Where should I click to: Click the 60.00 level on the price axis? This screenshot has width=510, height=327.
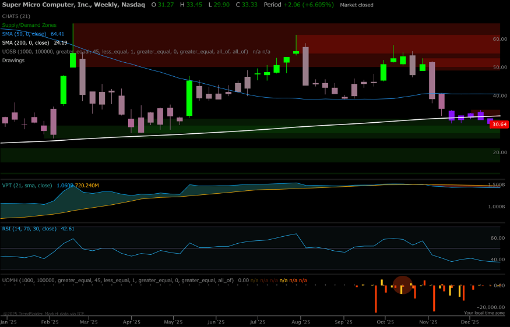coord(500,39)
